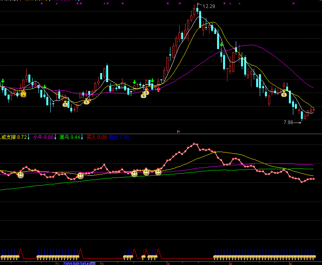Click the month 5 marker on the time axis
The height and width of the screenshot is (265, 322).
pyautogui.click(x=231, y=263)
